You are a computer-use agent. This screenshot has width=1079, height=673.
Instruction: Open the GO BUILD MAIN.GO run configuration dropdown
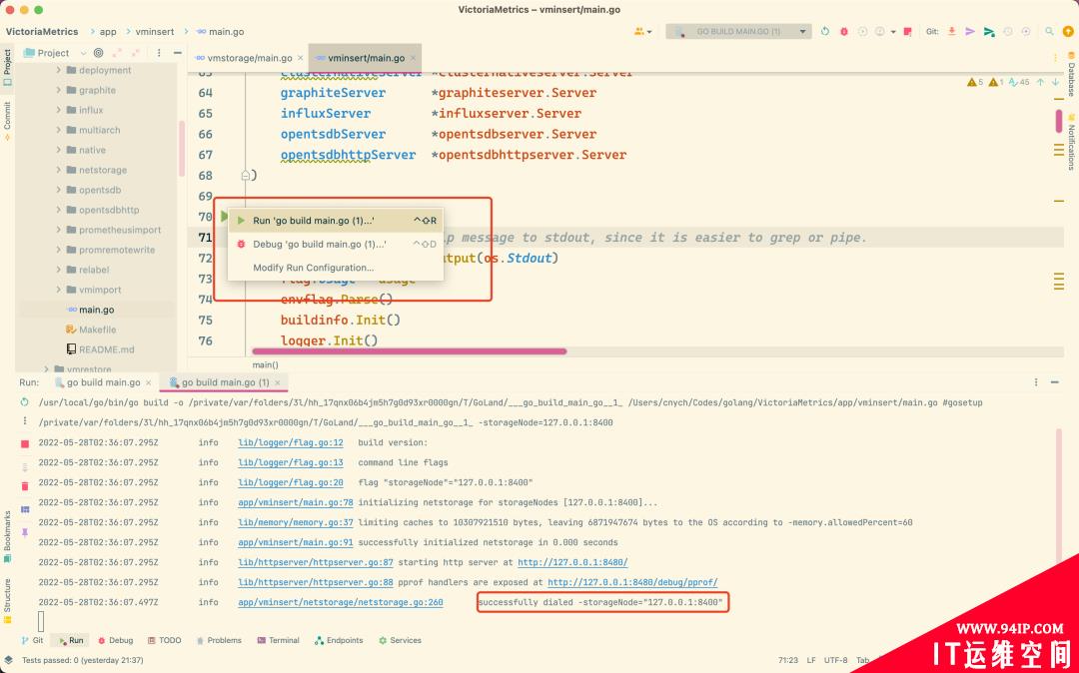[x=738, y=32]
